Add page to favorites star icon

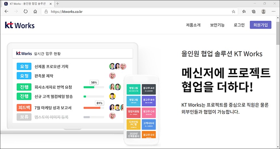[233, 12]
